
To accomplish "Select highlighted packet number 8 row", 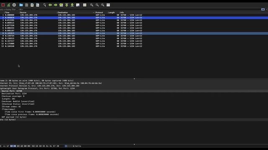I will (x=134, y=33).
